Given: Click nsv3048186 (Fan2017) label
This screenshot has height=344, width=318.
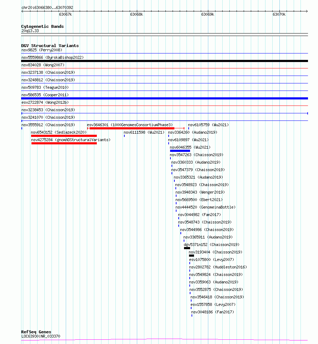Looking at the screenshot, I should pyautogui.click(x=213, y=312).
